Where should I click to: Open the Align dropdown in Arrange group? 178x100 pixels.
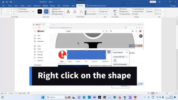[135, 14]
